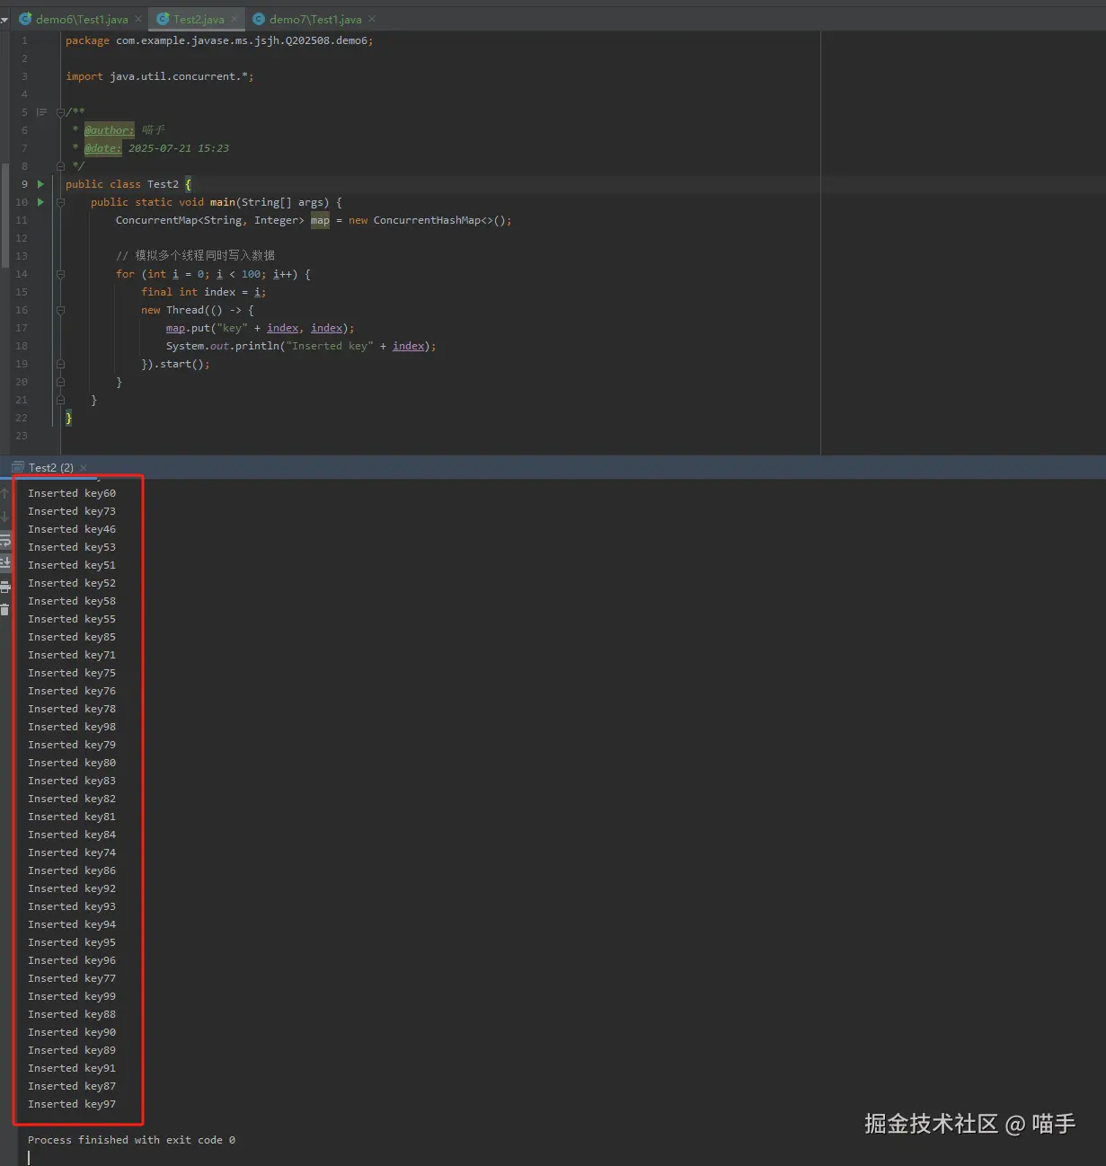This screenshot has height=1166, width=1106.
Task: Click System.out.println statement on line 18
Action: coord(301,346)
